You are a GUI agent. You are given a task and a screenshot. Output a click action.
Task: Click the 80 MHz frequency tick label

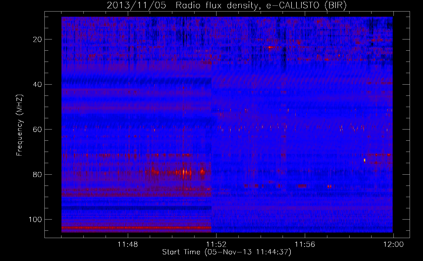tap(37, 174)
